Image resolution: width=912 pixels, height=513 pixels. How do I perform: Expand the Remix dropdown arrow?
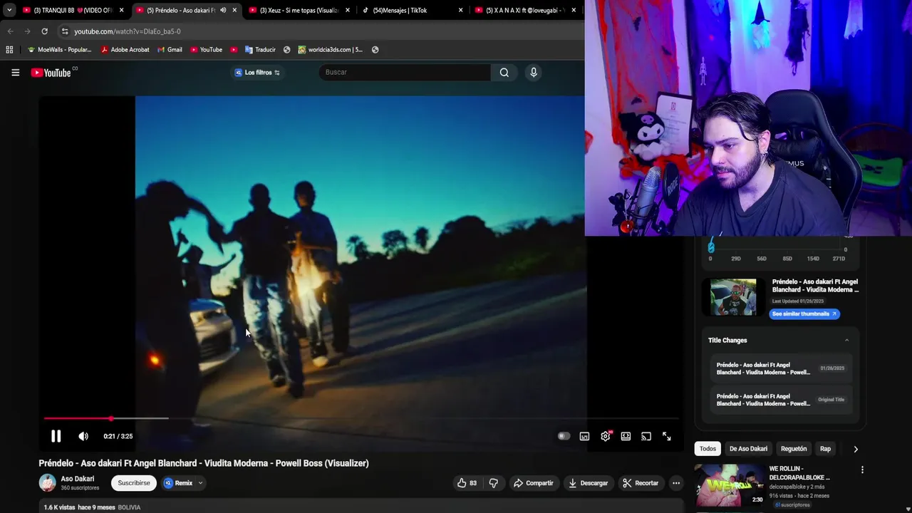pyautogui.click(x=200, y=483)
